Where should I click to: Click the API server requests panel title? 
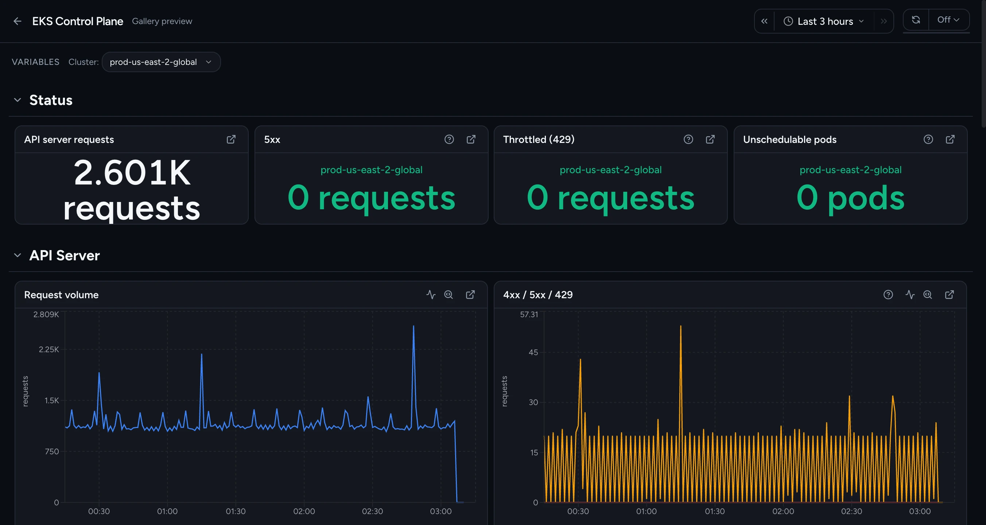click(69, 139)
